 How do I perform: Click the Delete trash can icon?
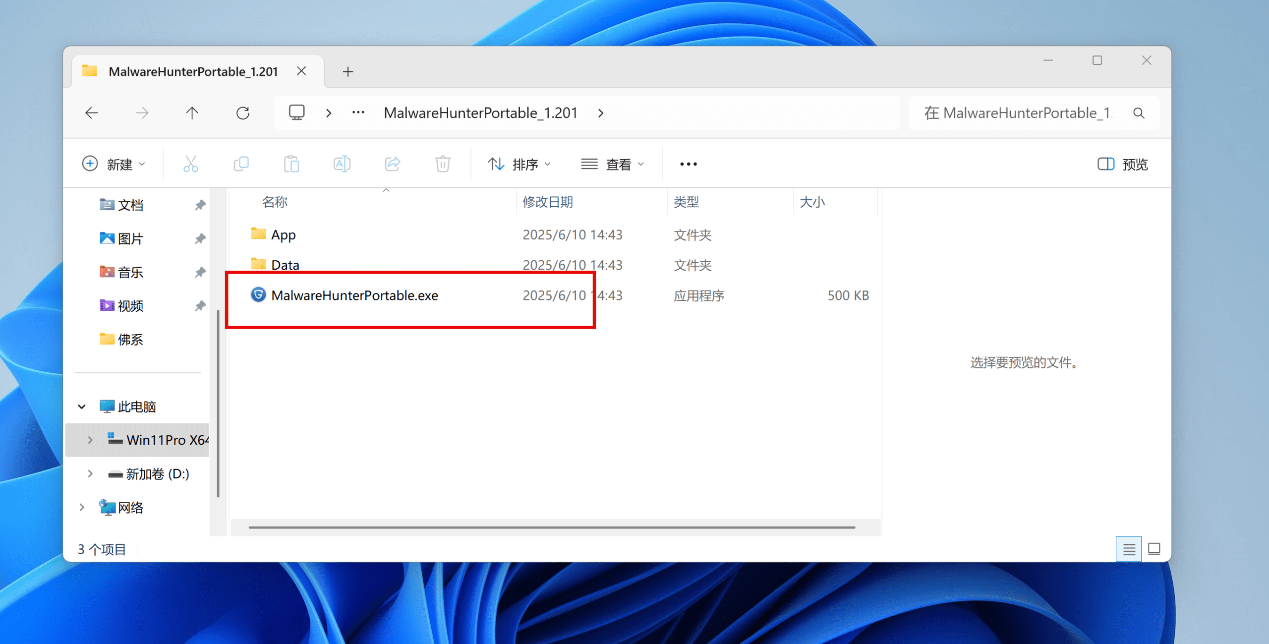(443, 164)
